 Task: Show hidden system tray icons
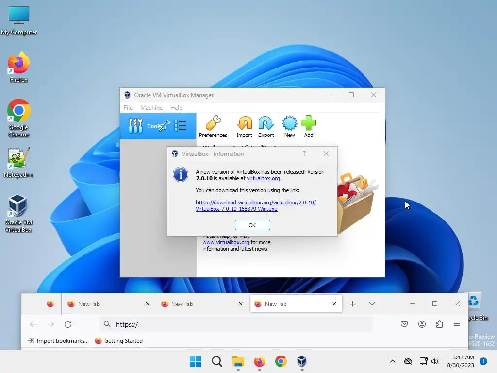392,361
